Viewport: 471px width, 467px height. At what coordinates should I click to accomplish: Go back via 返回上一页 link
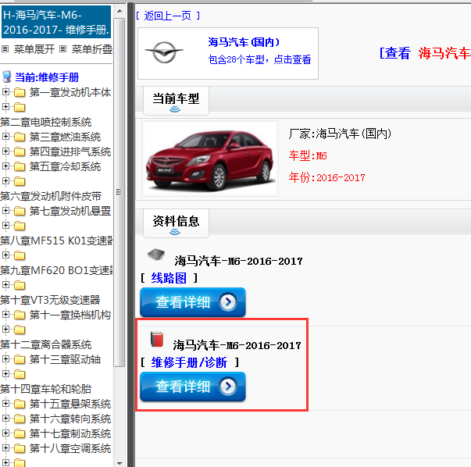pos(168,16)
